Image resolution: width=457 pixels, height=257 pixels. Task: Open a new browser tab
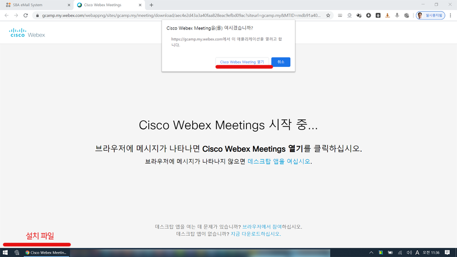click(x=151, y=5)
